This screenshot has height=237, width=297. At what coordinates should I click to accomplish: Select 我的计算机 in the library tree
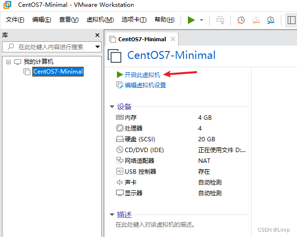point(39,62)
